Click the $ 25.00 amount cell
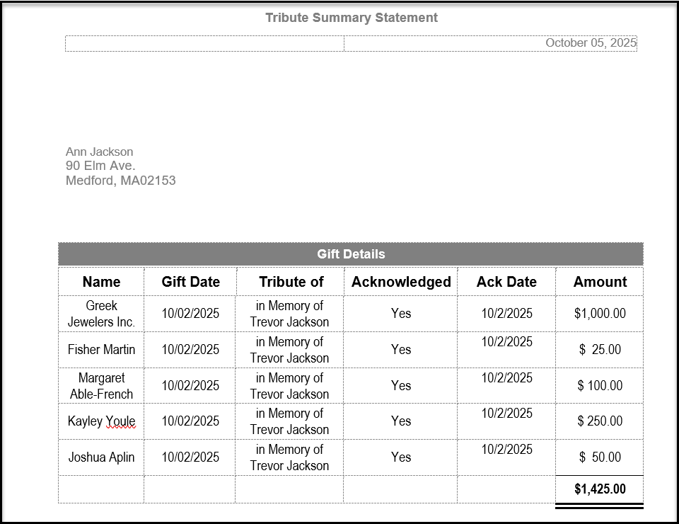679x524 pixels. pyautogui.click(x=600, y=350)
